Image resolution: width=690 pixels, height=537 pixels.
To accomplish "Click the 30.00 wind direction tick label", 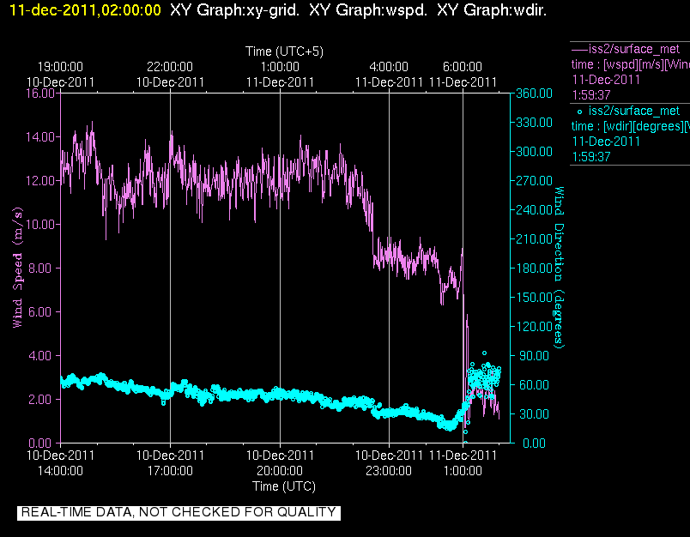I will click(534, 413).
